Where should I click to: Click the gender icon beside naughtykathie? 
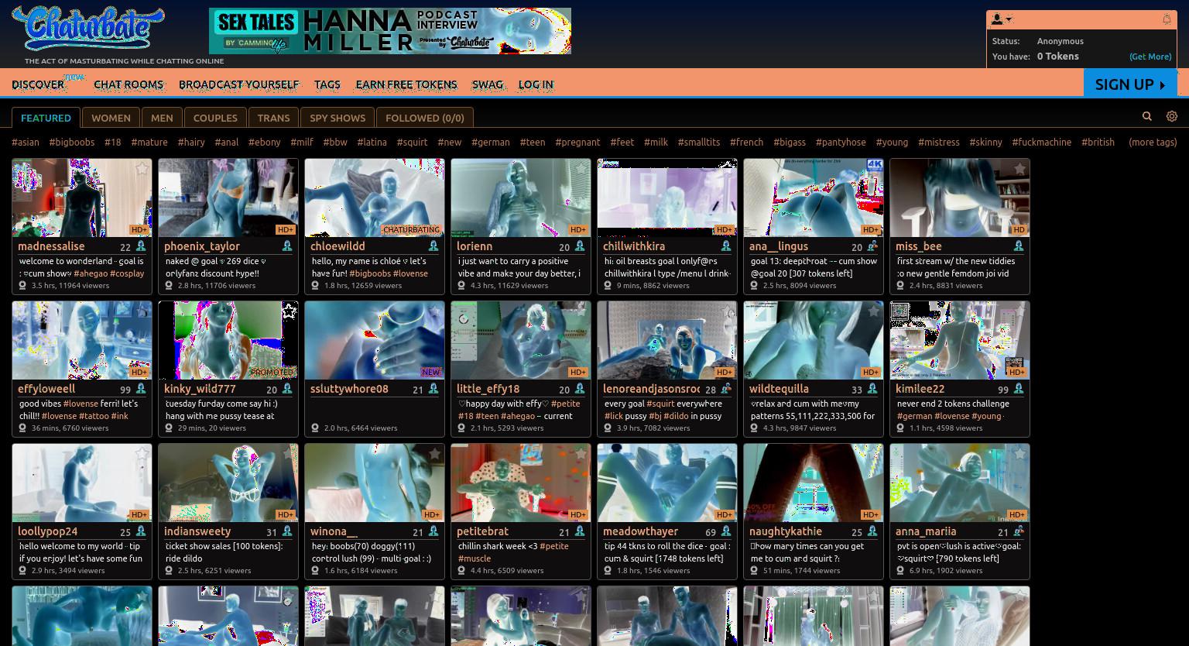pos(872,531)
